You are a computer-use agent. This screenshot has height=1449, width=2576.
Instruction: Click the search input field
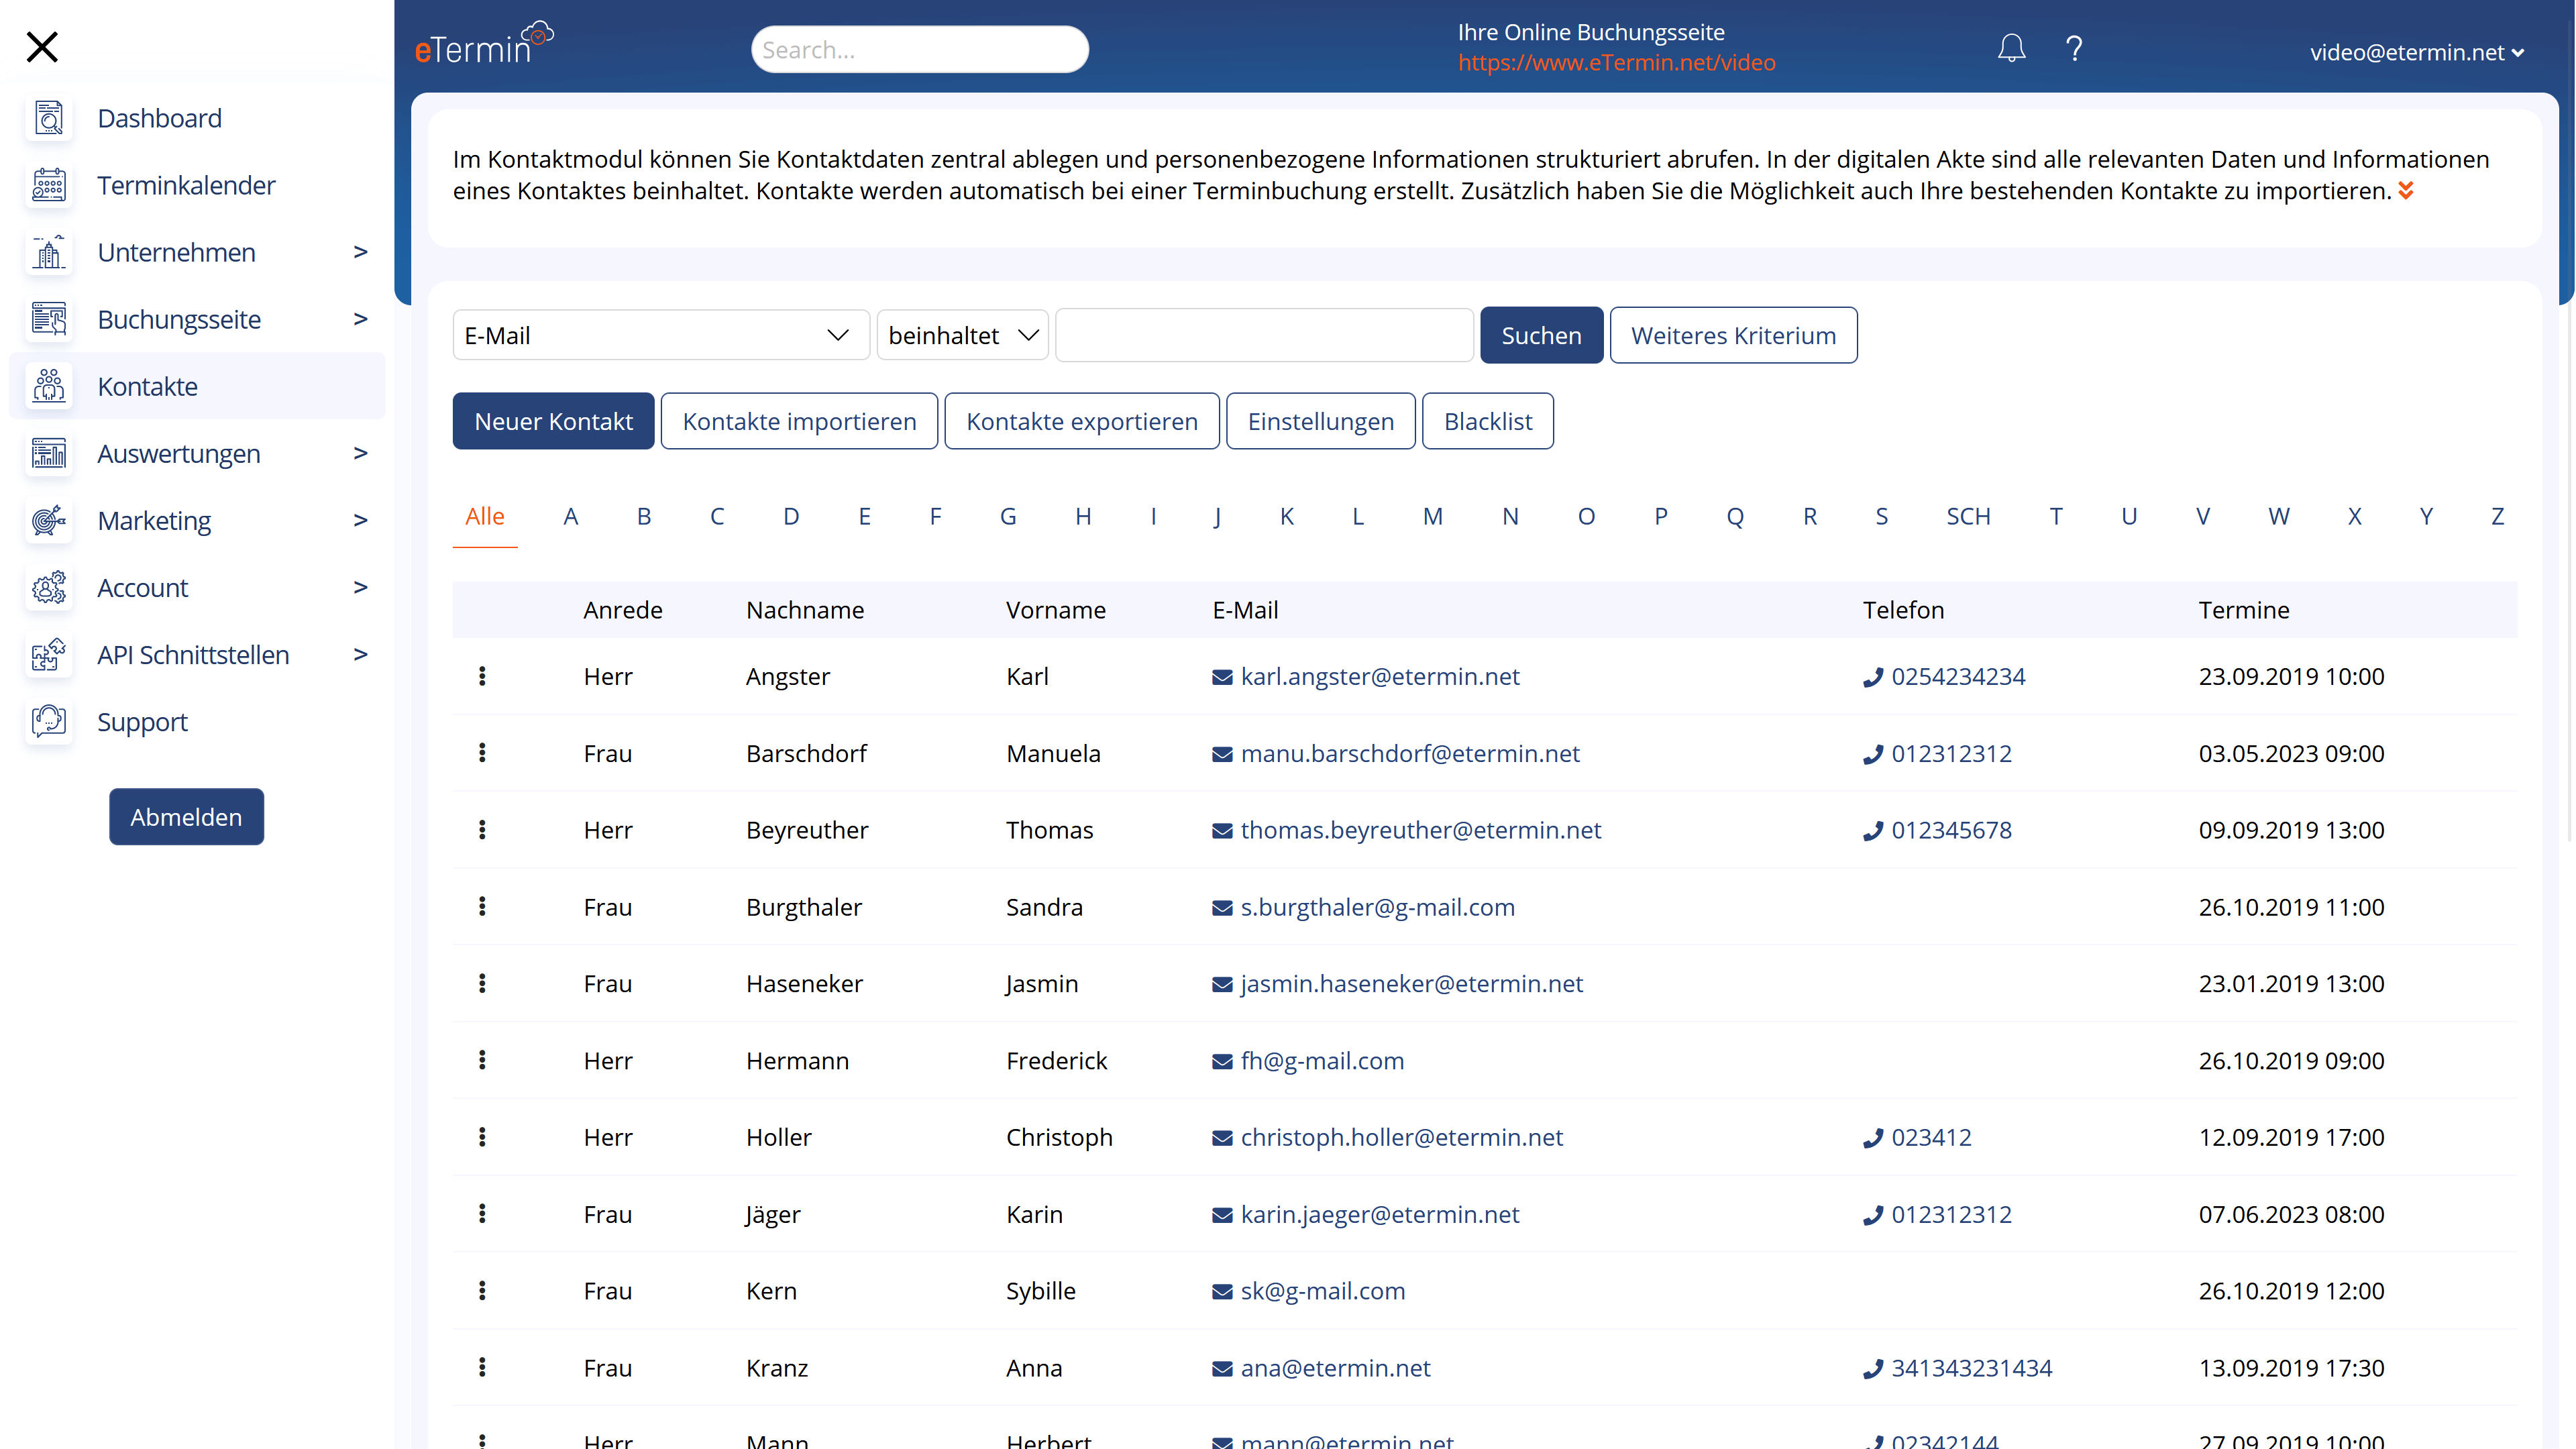tap(920, 48)
